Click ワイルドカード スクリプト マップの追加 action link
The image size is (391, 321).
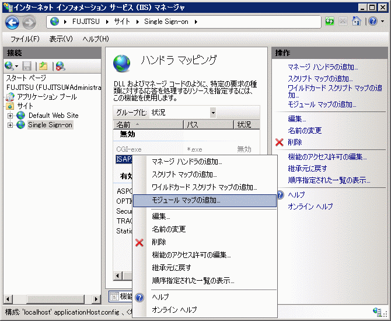tap(334, 92)
